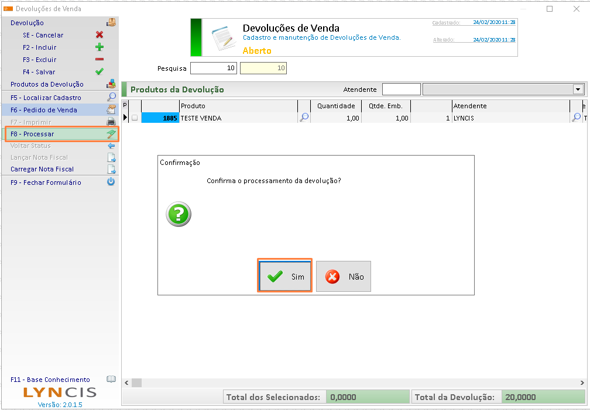Screen dimensions: 590x410
Task: Click the red X icon beside SE - Cancelar
Action: (100, 35)
